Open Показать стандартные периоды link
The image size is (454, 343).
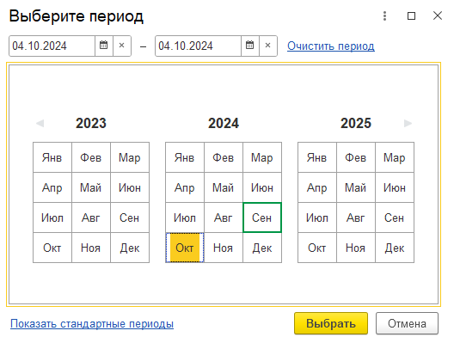92,323
